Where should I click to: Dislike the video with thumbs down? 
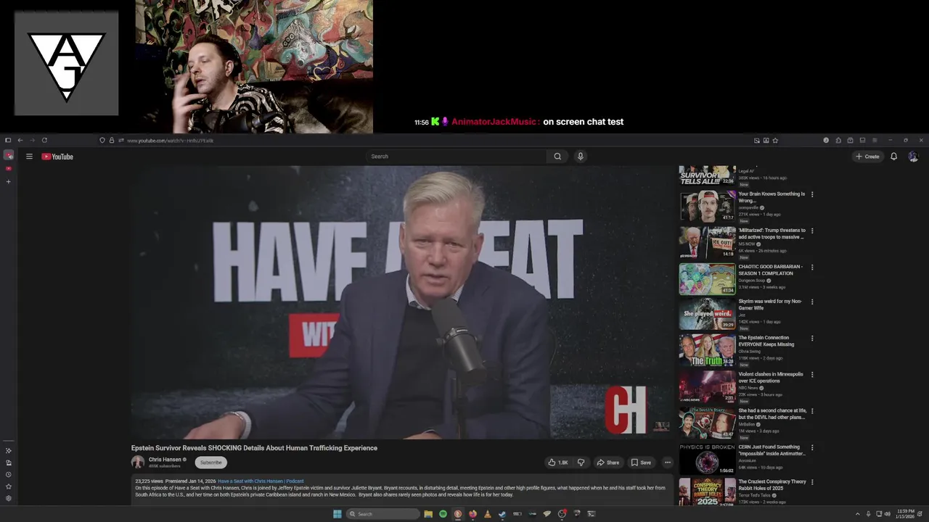581,463
